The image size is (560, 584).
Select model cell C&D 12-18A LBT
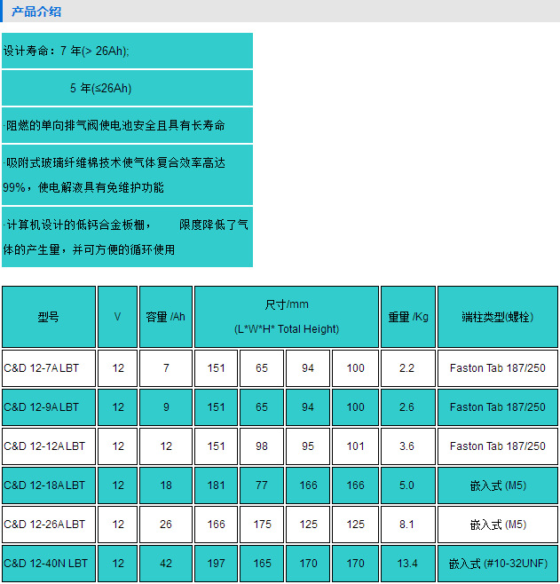pos(49,485)
